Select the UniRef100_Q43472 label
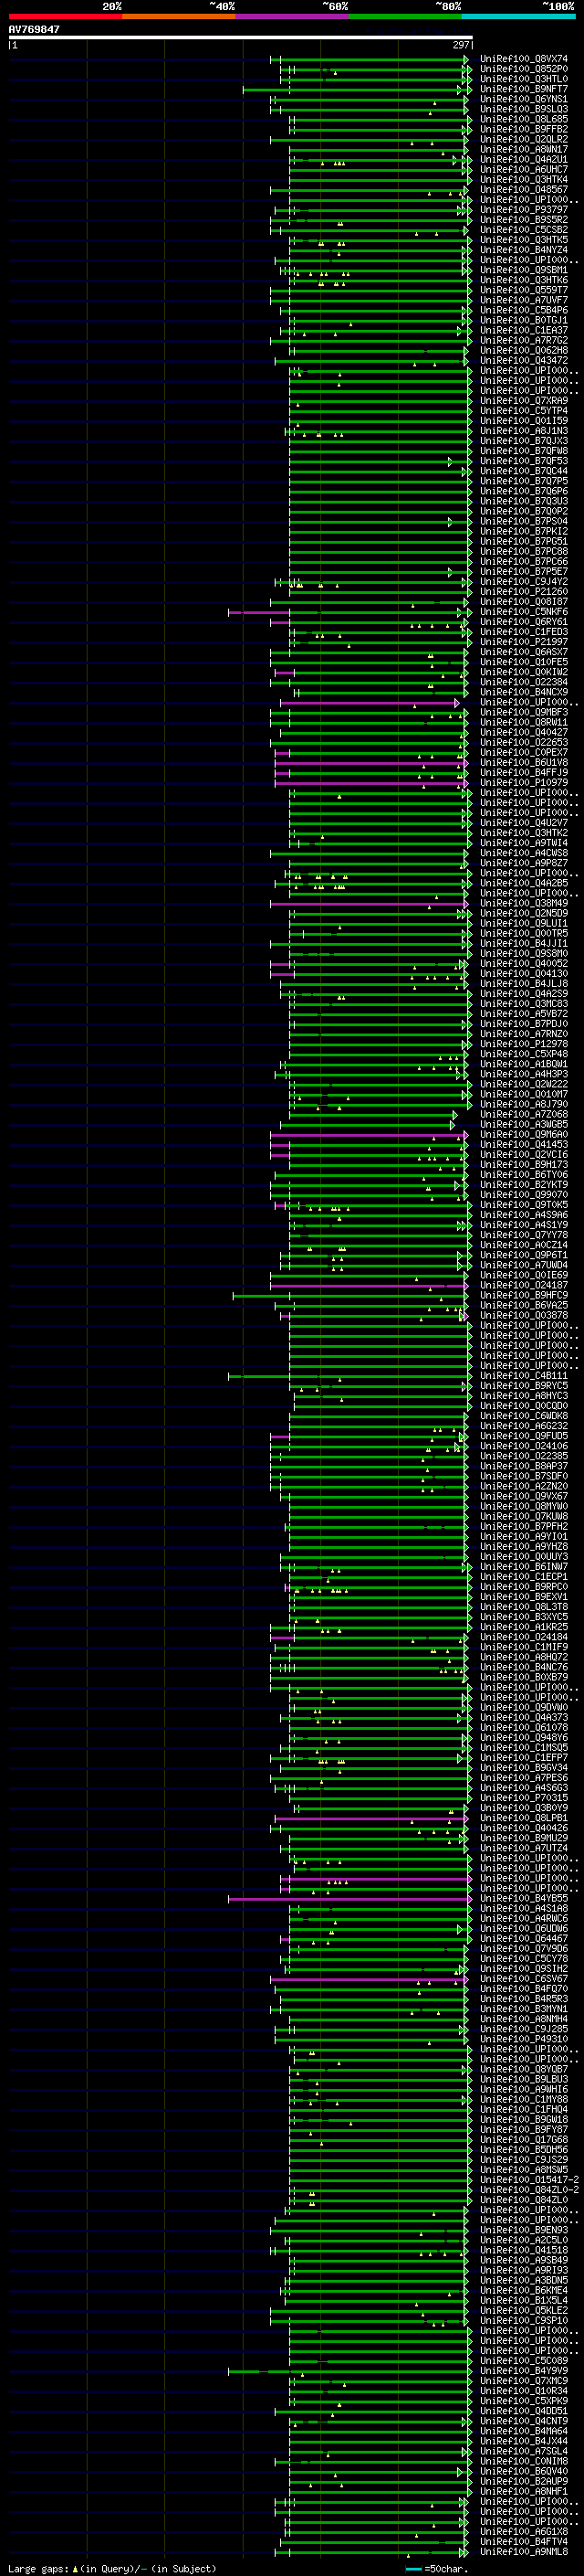The height and width of the screenshot is (2576, 584). pos(524,361)
